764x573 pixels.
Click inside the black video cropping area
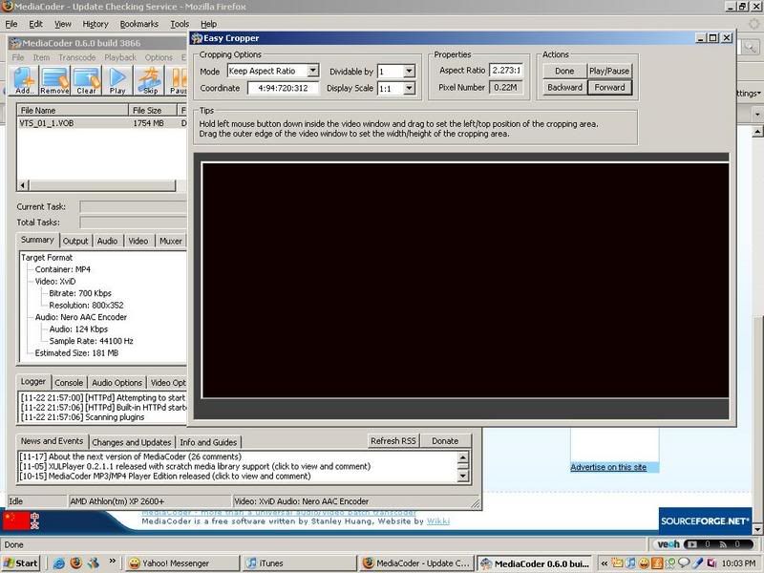pyautogui.click(x=465, y=280)
